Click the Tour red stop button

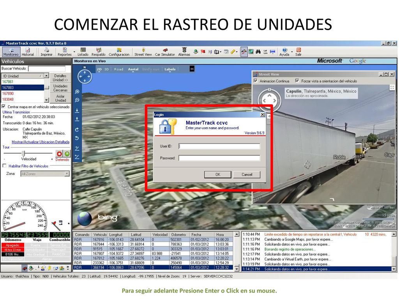[59, 153]
